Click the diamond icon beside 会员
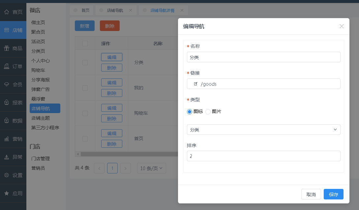359x210 pixels. click(x=7, y=84)
